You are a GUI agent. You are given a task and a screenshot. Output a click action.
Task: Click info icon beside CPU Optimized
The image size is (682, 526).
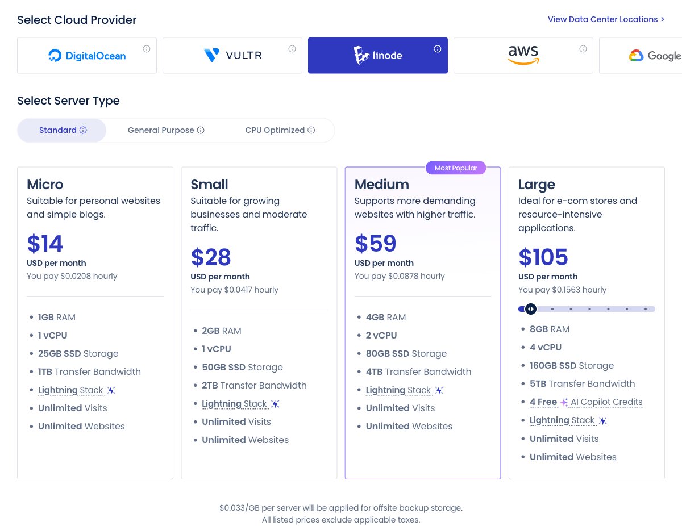tap(311, 130)
